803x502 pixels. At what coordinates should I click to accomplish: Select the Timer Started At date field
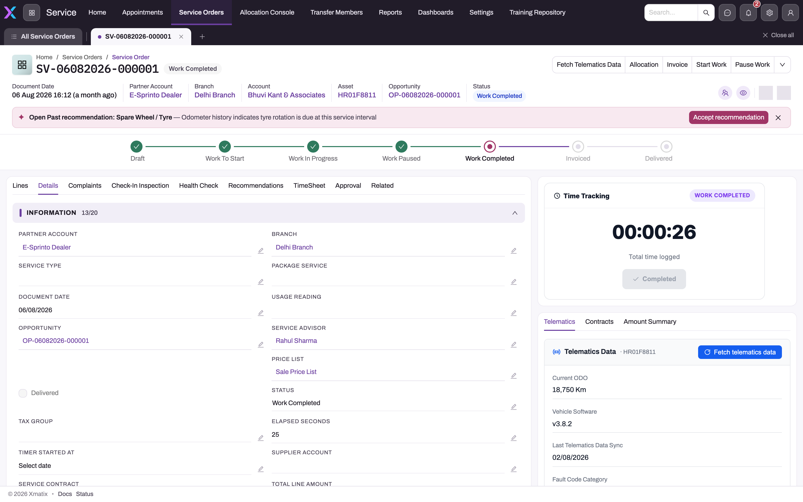[135, 466]
